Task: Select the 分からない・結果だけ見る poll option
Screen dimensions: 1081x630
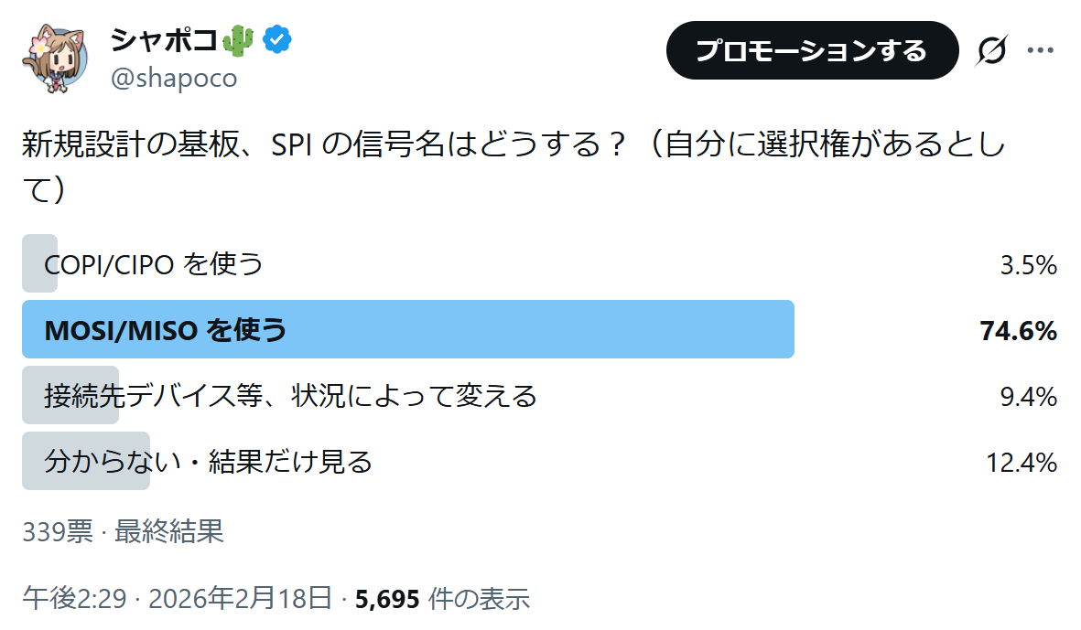Action: click(209, 462)
